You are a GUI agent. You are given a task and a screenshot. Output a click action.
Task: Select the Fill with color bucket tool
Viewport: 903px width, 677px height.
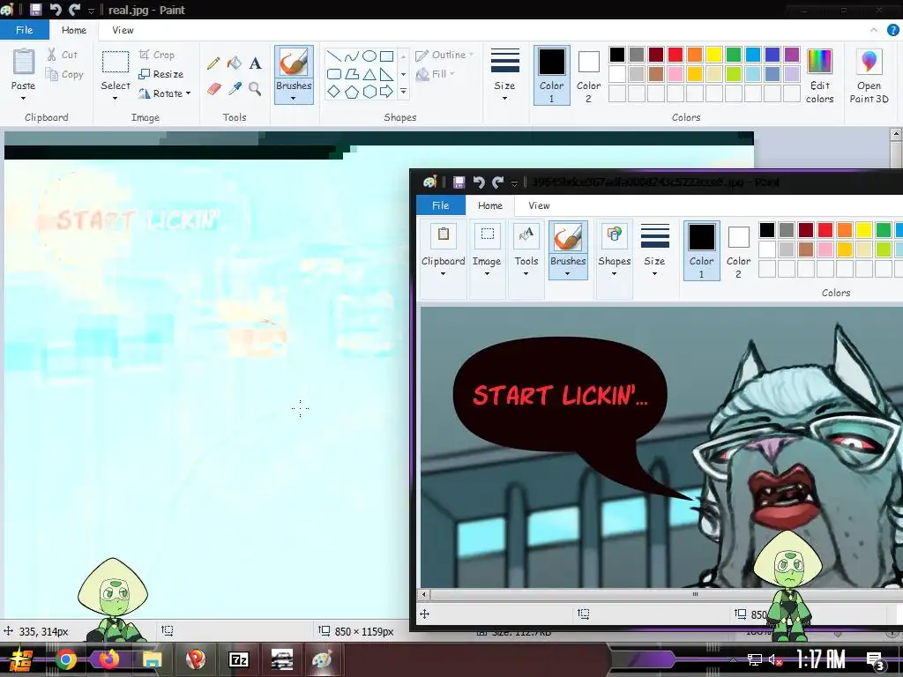point(234,63)
